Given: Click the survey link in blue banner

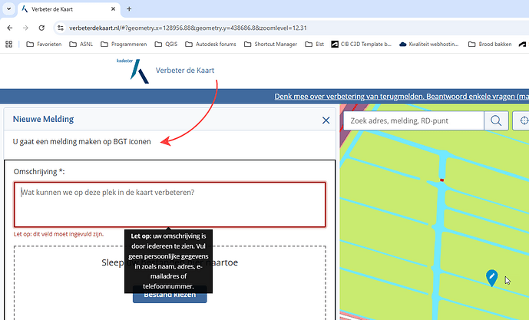Looking at the screenshot, I should [401, 97].
